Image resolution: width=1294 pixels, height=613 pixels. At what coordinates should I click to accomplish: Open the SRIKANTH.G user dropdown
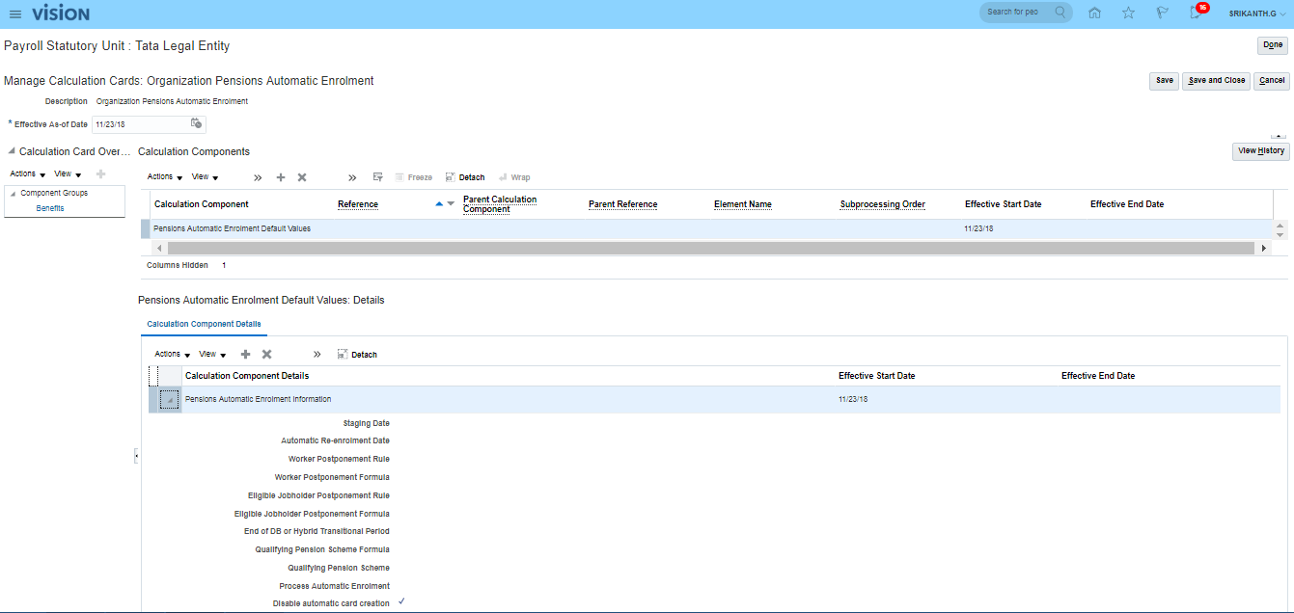(x=1257, y=13)
